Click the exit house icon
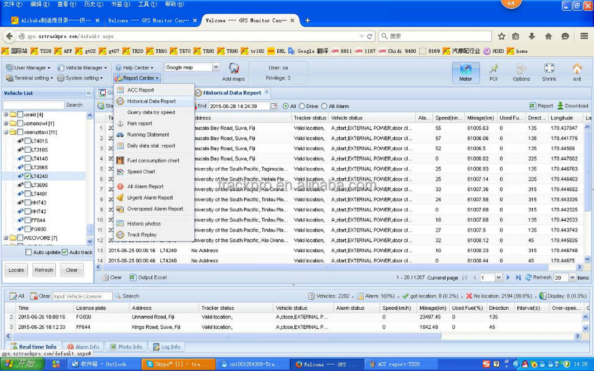The image size is (594, 371). click(577, 70)
